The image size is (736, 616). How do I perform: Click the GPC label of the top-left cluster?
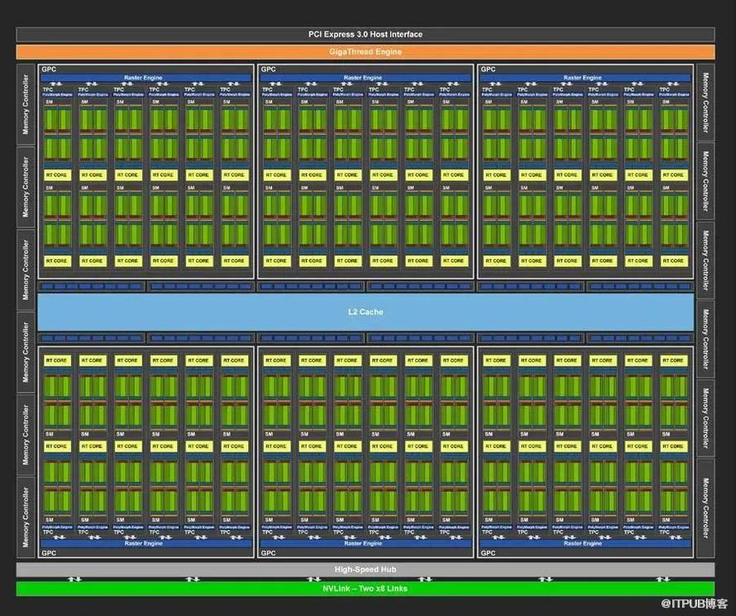click(48, 69)
